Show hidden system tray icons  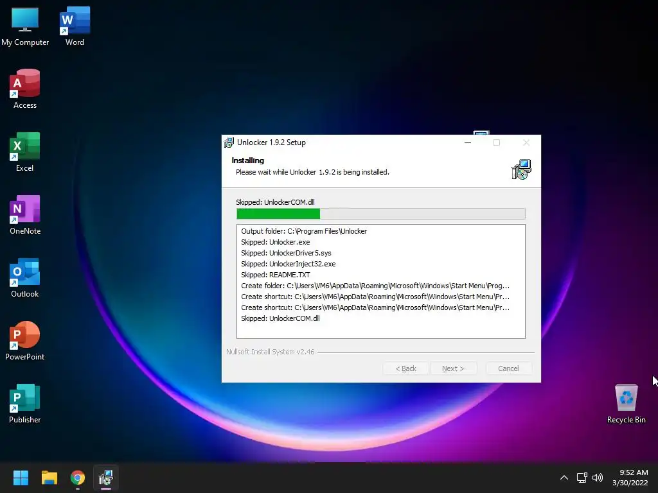point(564,478)
